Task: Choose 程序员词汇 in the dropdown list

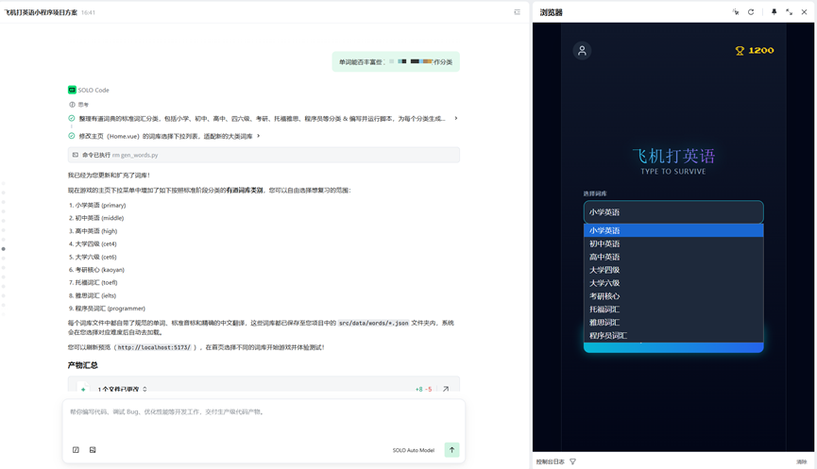Action: coord(608,336)
